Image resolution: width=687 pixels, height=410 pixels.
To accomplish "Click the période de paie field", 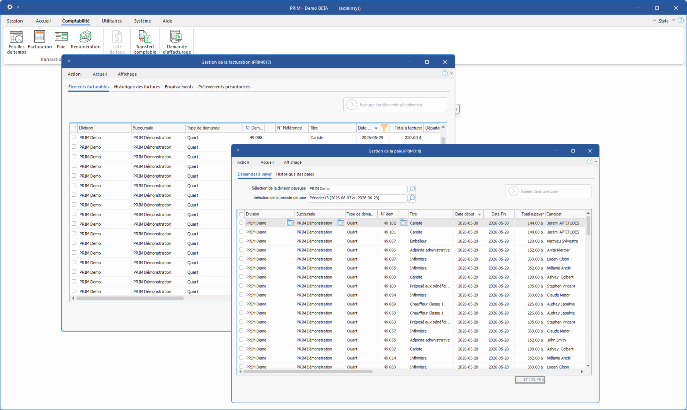I will [357, 198].
